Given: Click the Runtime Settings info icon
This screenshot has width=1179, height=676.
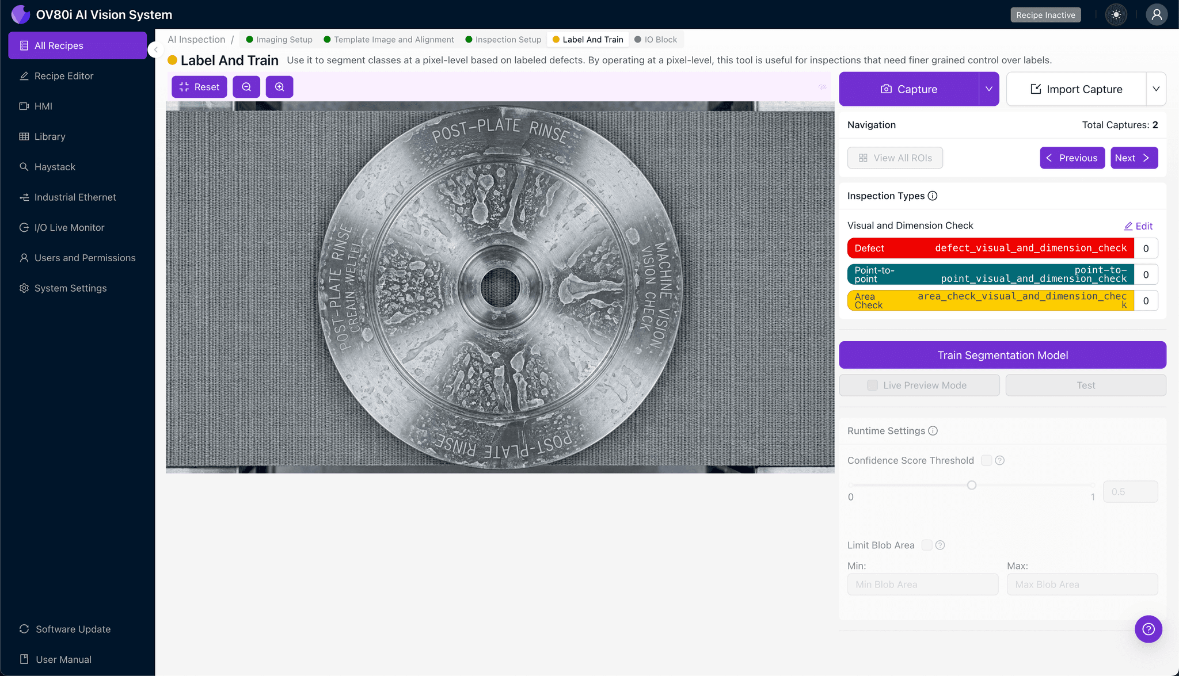Looking at the screenshot, I should [933, 431].
